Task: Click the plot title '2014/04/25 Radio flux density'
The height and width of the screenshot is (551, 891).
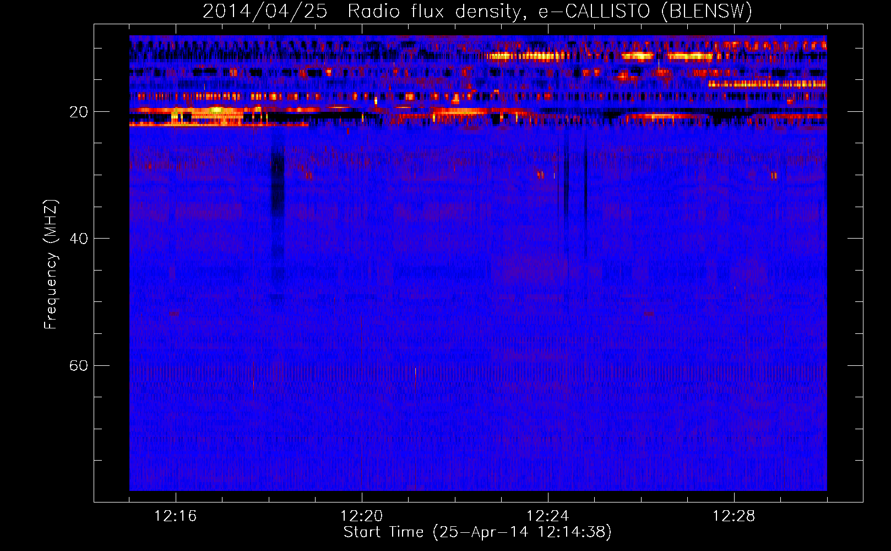Action: click(x=477, y=11)
